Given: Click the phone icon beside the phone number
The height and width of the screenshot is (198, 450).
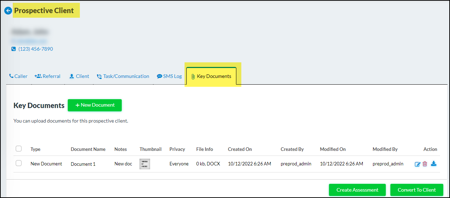Looking at the screenshot, I should pyautogui.click(x=13, y=49).
